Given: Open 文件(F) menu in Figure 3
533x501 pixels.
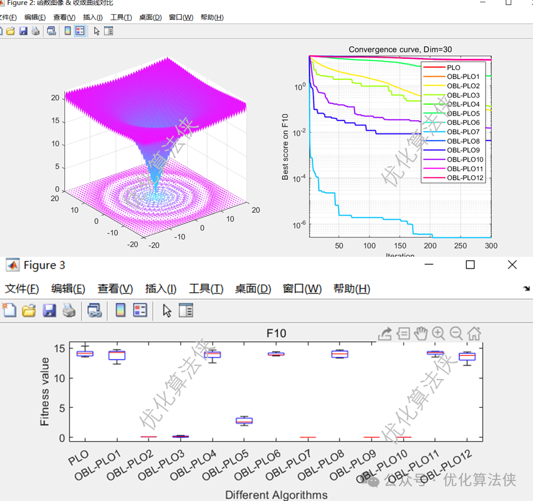Looking at the screenshot, I should [x=22, y=289].
